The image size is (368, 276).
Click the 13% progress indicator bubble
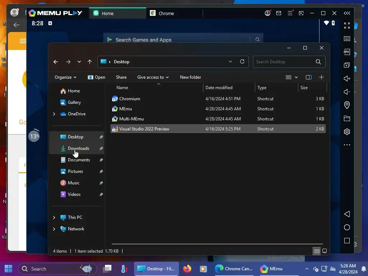[x=34, y=136]
